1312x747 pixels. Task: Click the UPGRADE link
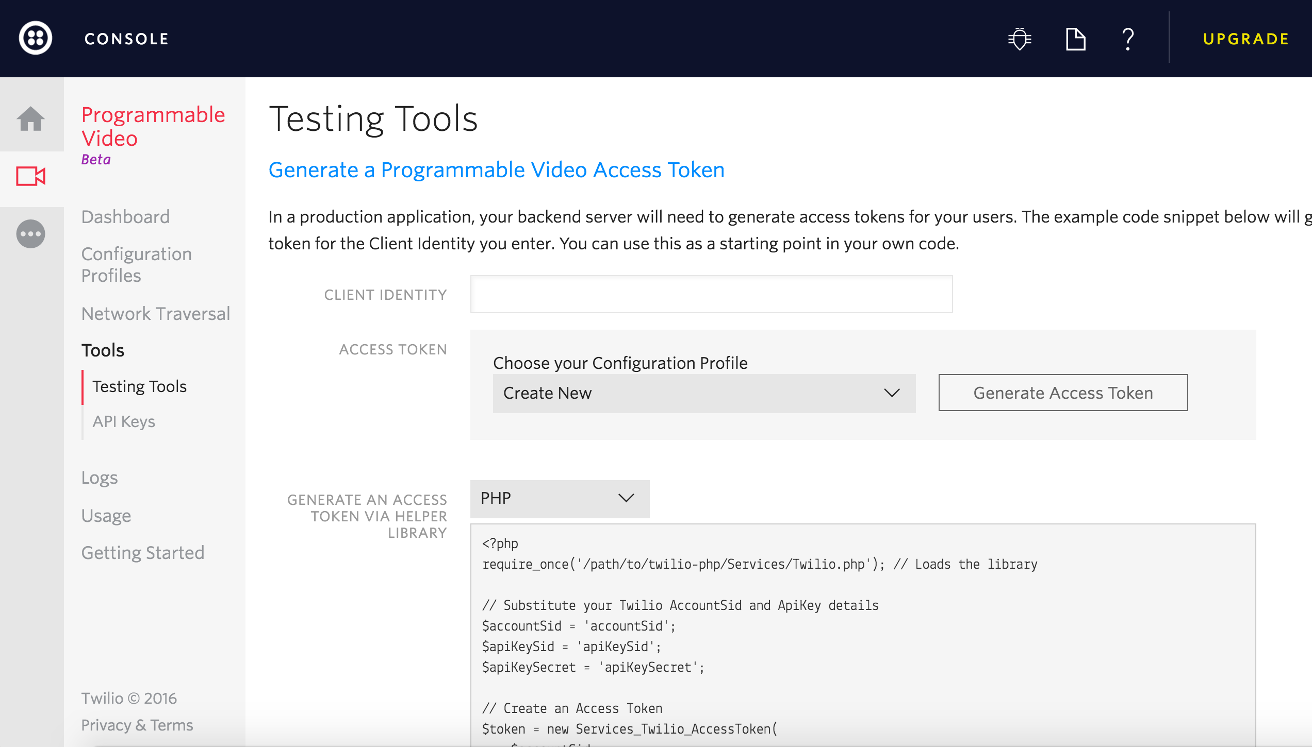1245,39
